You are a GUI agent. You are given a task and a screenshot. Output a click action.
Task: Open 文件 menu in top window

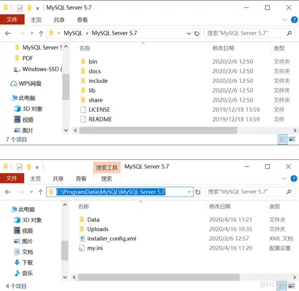pos(12,19)
